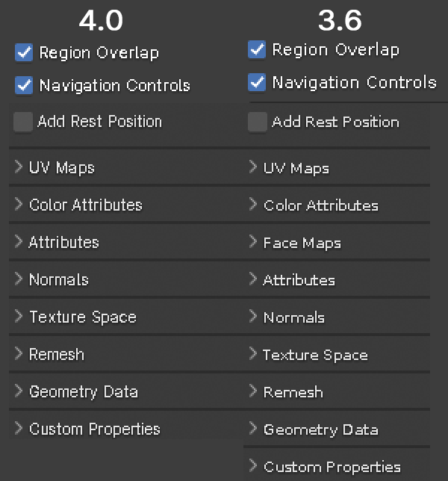Screen dimensions: 448x481
Task: Toggle Region Overlap checkbox in 3.6 panel
Action: point(257,50)
